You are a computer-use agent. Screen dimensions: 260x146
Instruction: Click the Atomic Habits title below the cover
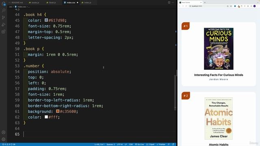pos(219,144)
